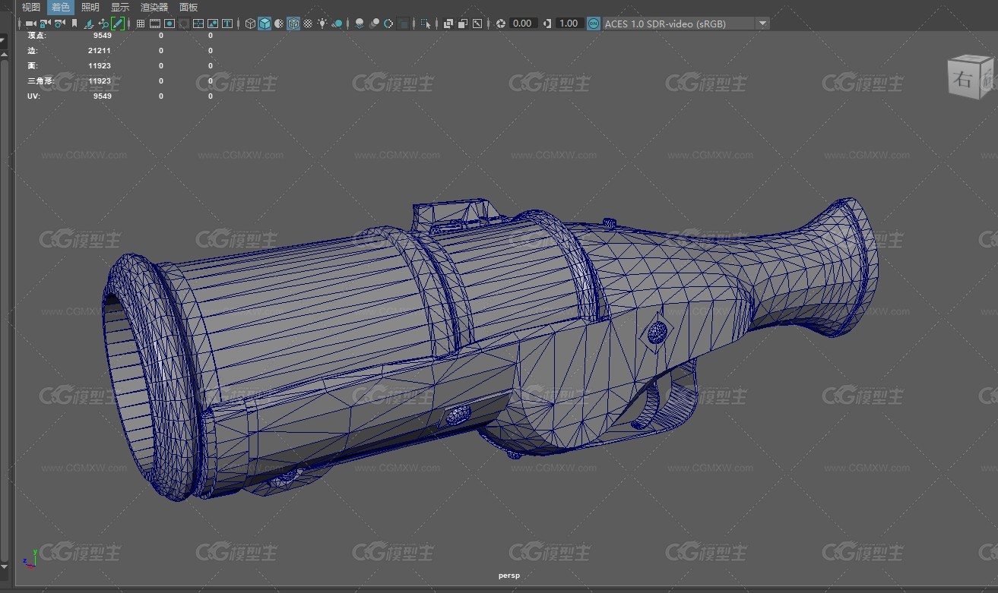The width and height of the screenshot is (998, 593).
Task: Open the 照明 (Lighting) menu
Action: tap(90, 7)
